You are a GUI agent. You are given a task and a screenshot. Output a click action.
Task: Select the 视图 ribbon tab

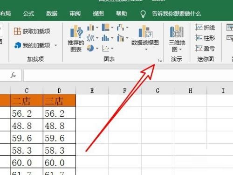(98, 14)
